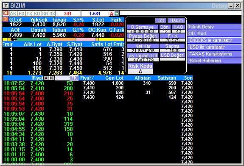Toggle the GR toolbar button

tap(45, 14)
